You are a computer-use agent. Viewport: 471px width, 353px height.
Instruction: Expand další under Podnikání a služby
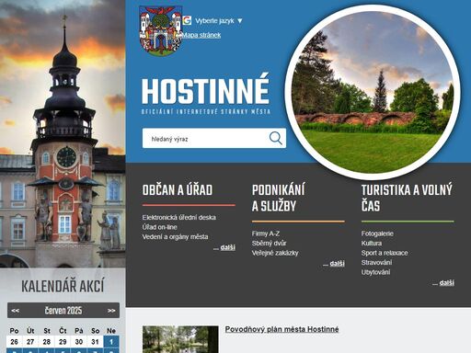point(337,264)
